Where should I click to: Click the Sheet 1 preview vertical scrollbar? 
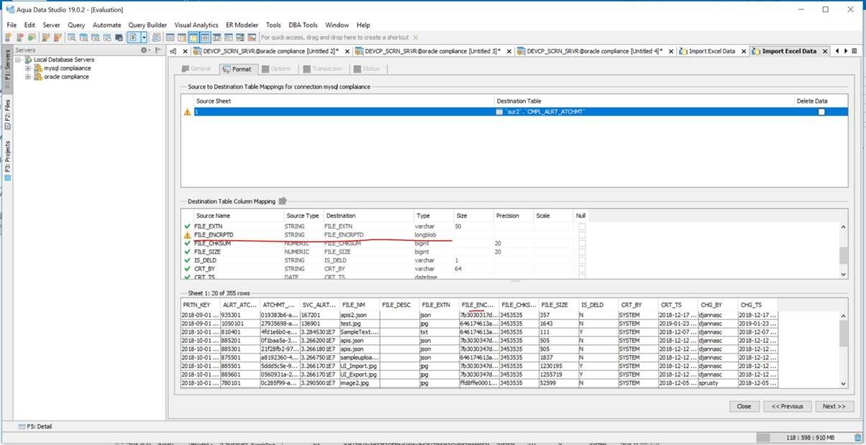tap(843, 349)
